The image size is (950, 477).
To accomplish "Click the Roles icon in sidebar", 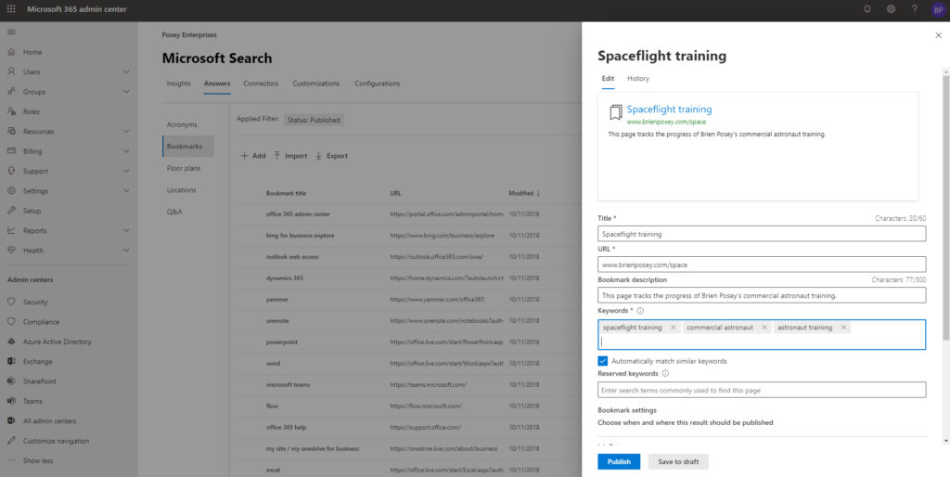I will 11,111.
